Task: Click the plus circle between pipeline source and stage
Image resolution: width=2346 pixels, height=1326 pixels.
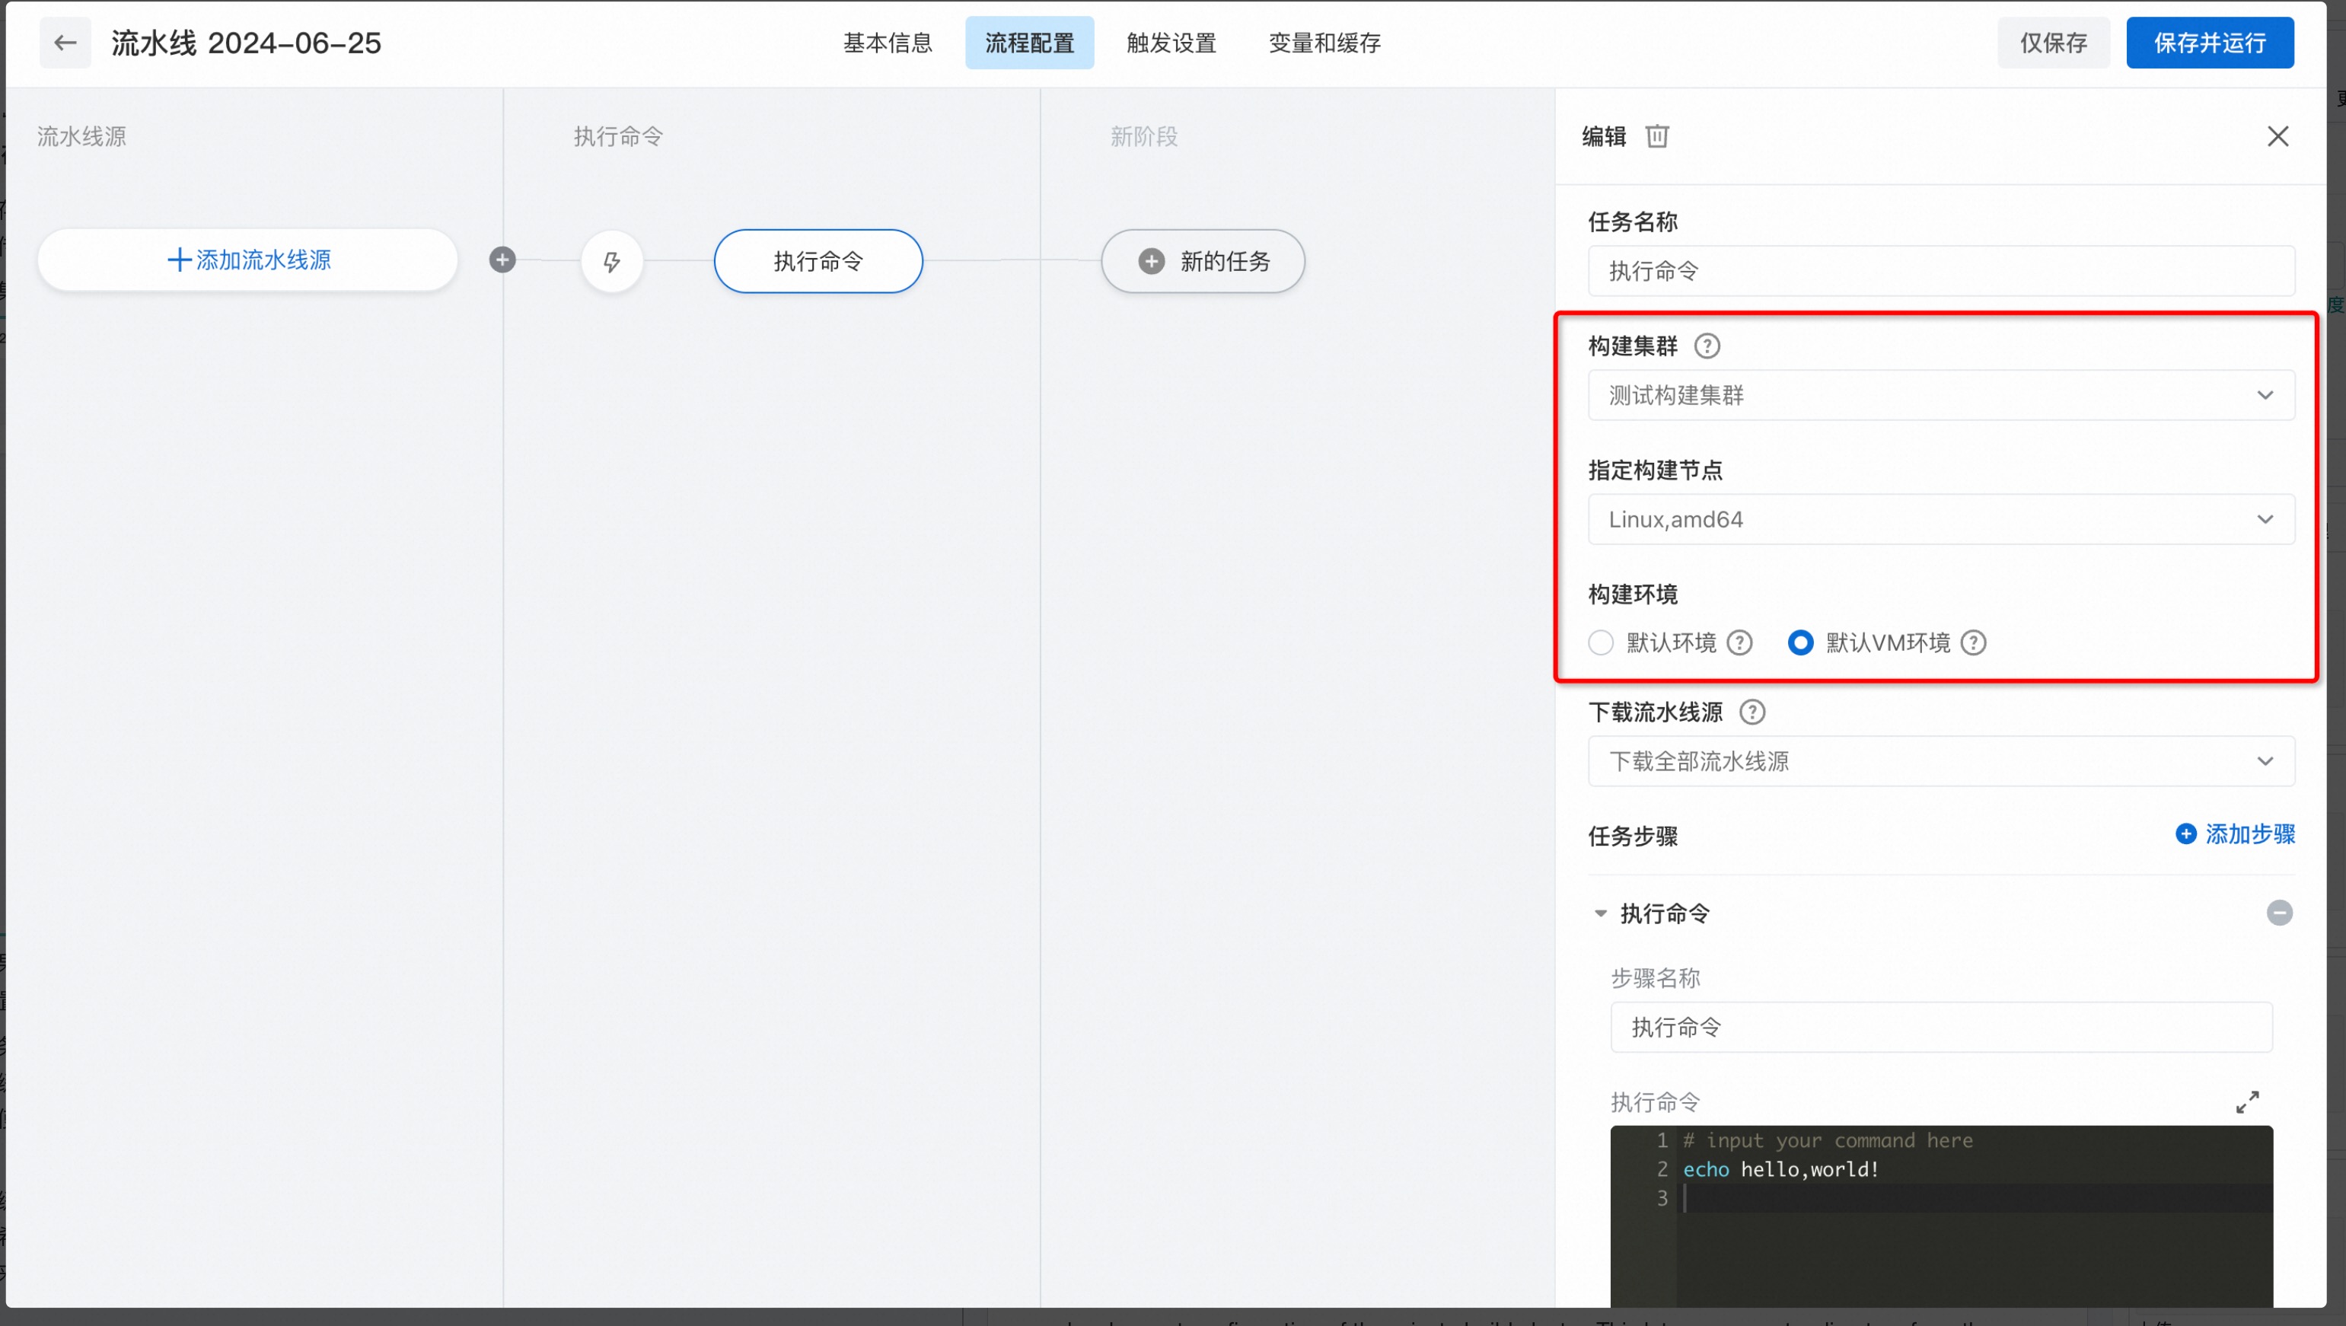Action: tap(502, 260)
